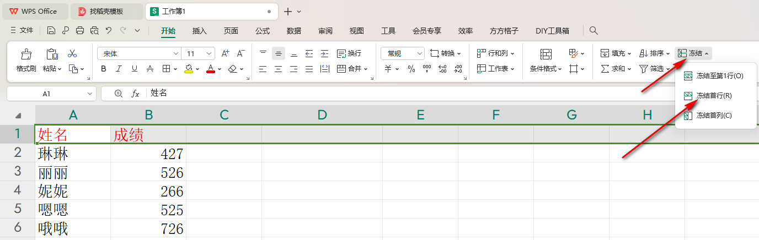Viewport: 759px width, 240px height.
Task: Click the Conditional Formatting icon
Action: (x=546, y=54)
